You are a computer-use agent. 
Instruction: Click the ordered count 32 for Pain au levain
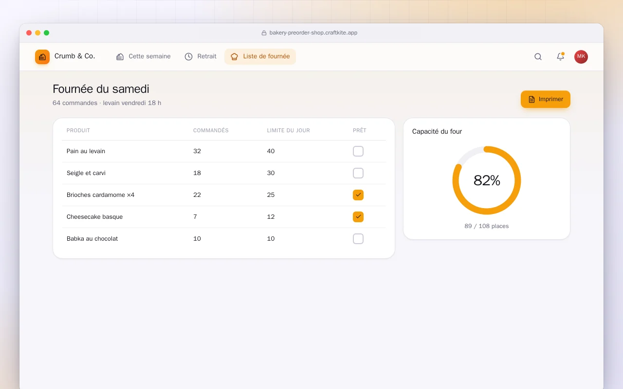coord(197,151)
